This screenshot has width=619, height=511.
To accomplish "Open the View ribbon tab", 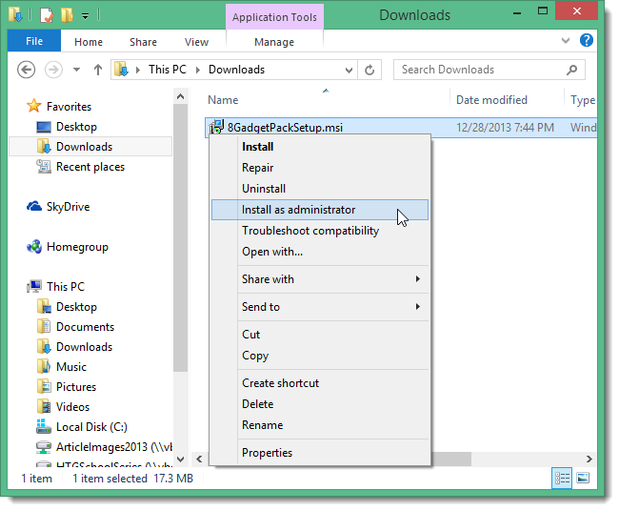I will [x=196, y=42].
